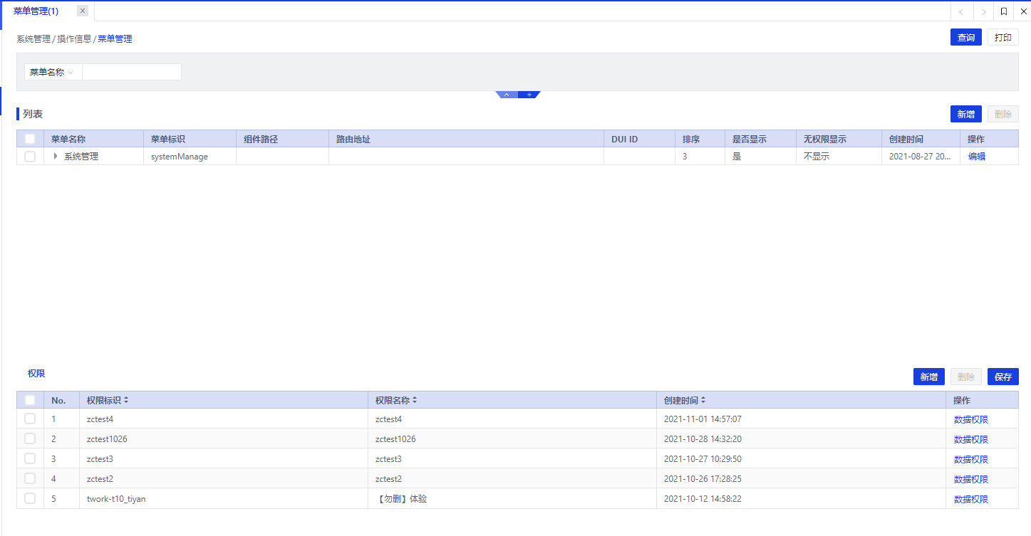Open 数据权限 link for zctest3
1031x536 pixels.
click(x=970, y=459)
